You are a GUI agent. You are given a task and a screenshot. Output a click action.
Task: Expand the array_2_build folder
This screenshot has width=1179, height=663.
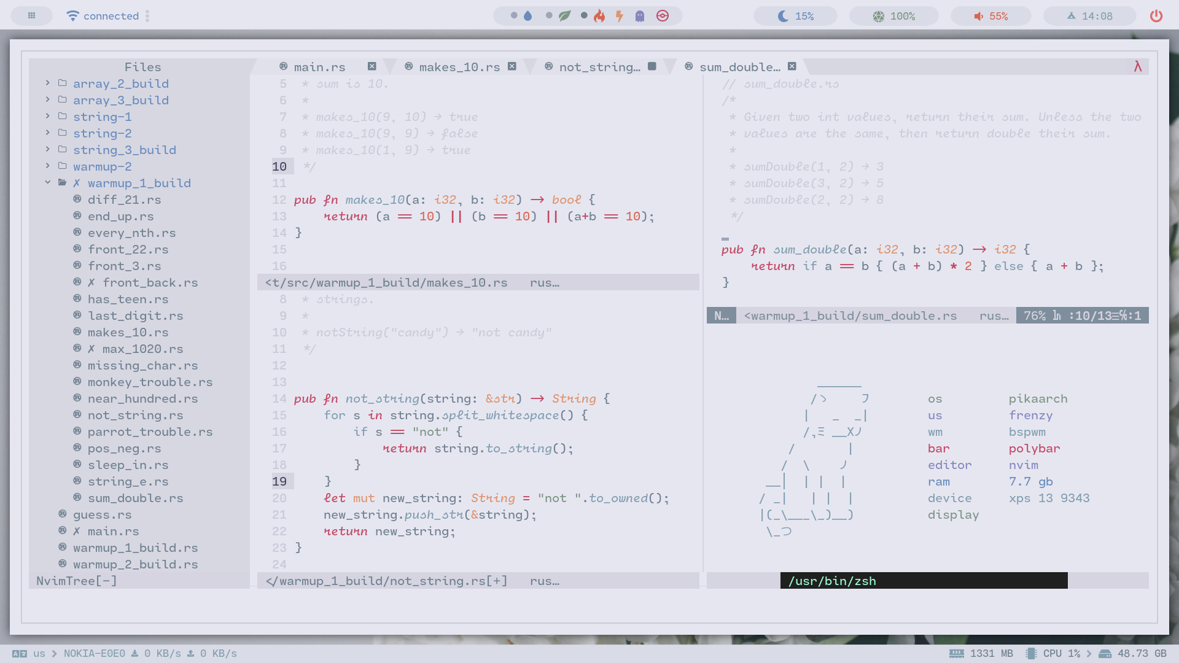[x=120, y=83]
